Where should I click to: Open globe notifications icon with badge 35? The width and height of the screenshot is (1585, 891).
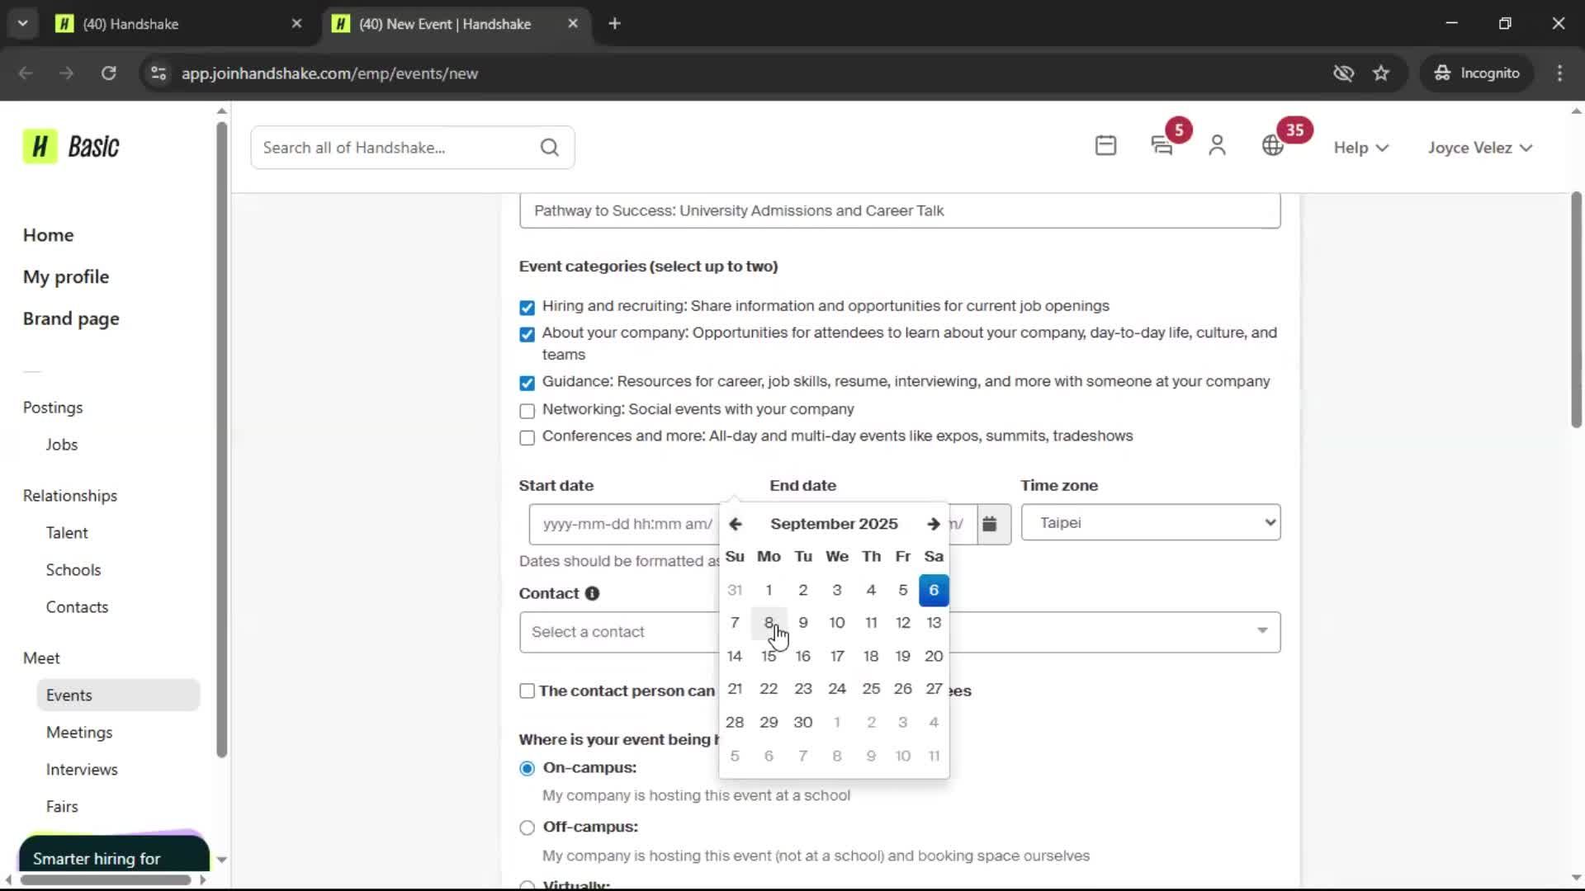tap(1272, 146)
